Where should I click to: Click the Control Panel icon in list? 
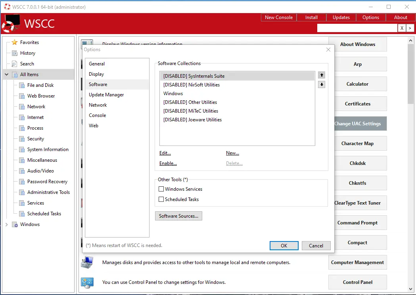(x=87, y=283)
